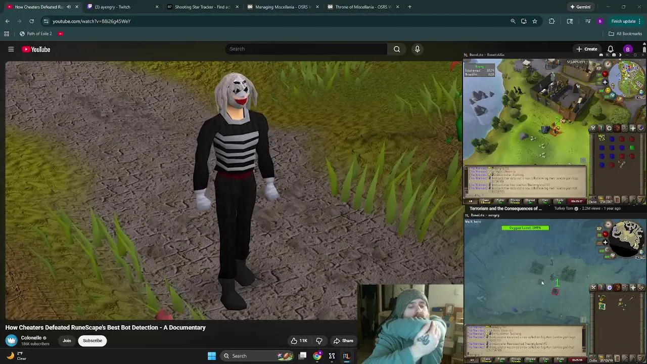Click the YouTube logo
Viewport: 647px width, 364px height.
click(x=36, y=49)
